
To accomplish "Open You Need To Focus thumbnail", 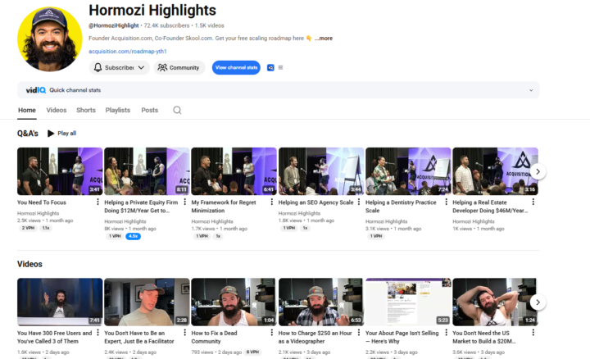I will click(60, 171).
